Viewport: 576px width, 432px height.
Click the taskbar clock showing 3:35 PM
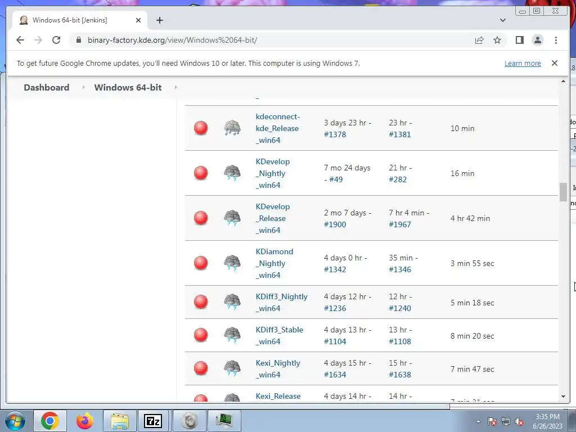click(547, 421)
